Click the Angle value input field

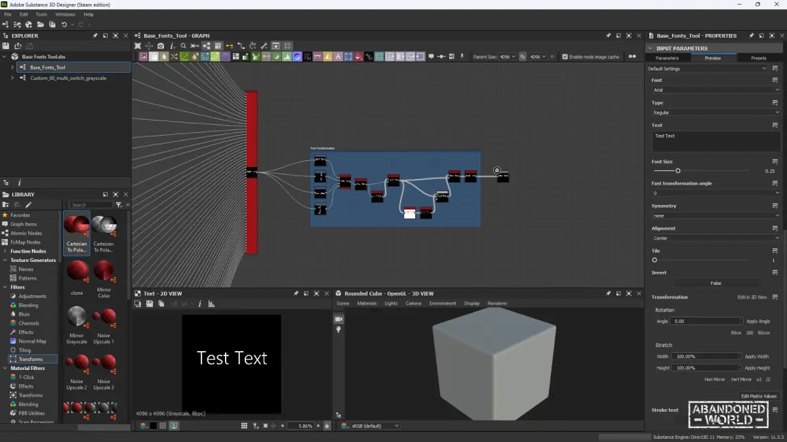pyautogui.click(x=706, y=322)
